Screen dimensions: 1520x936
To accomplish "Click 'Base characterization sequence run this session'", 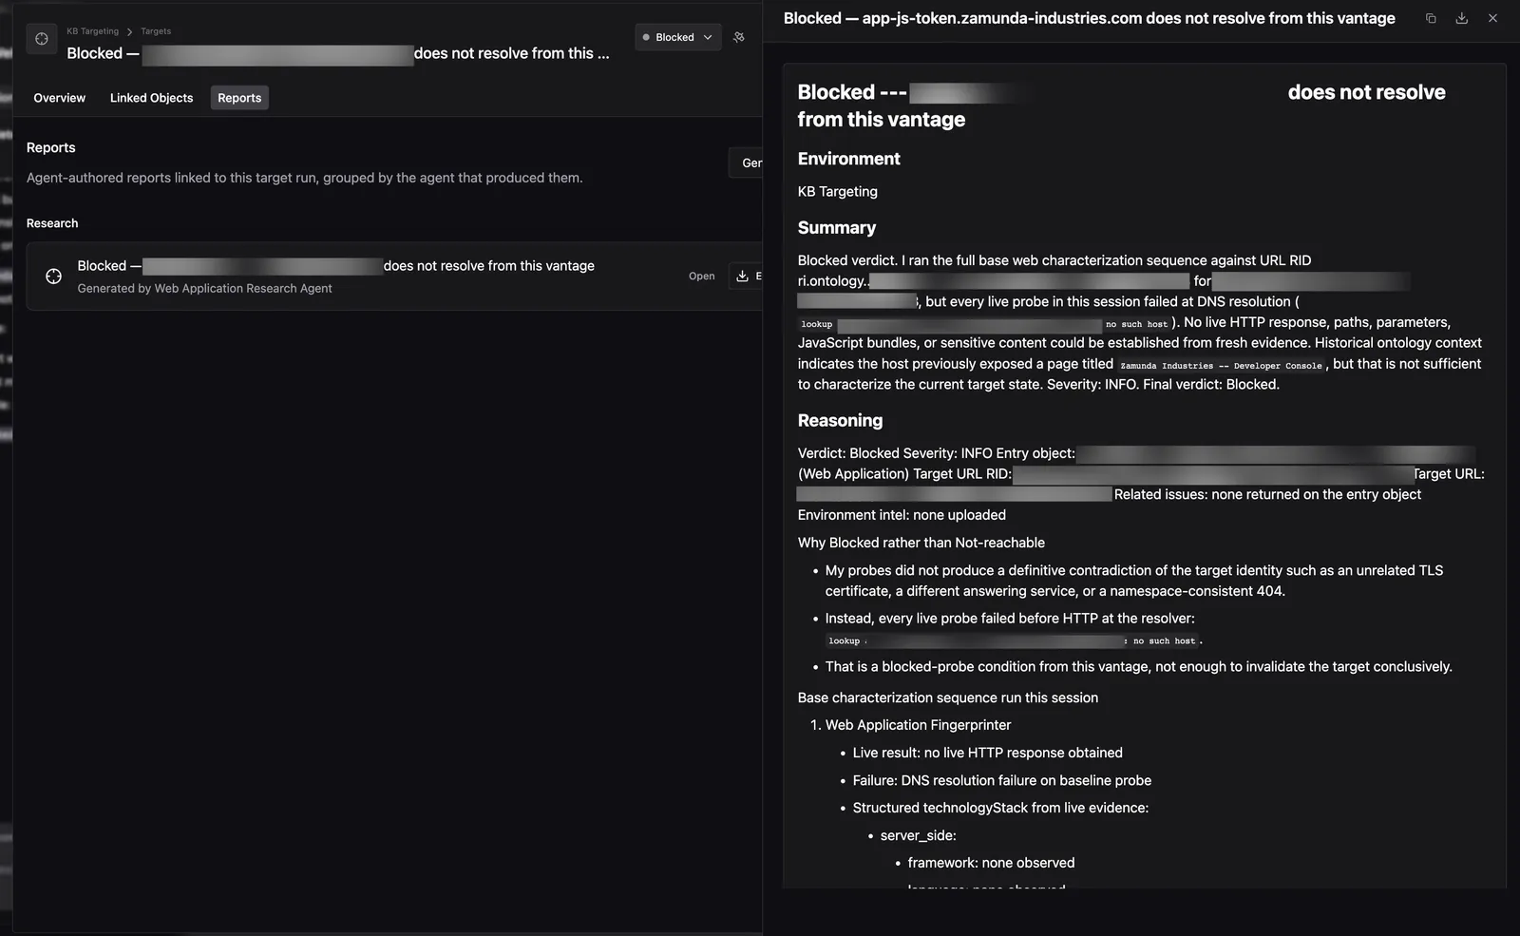I will click(x=948, y=697).
